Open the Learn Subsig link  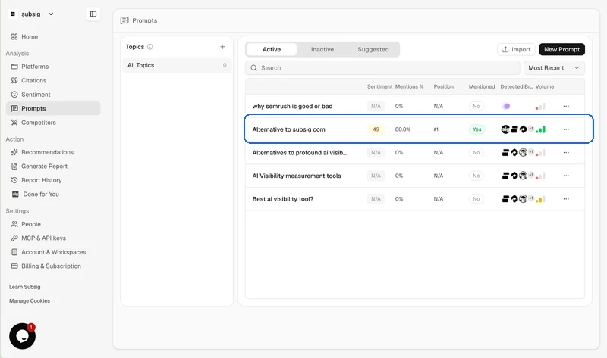click(25, 287)
